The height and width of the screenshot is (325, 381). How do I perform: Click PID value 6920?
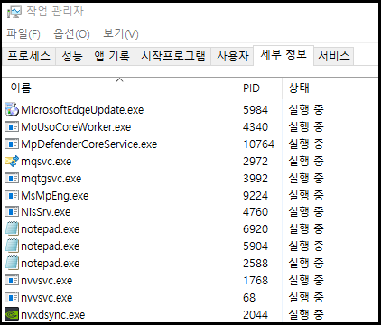click(256, 229)
